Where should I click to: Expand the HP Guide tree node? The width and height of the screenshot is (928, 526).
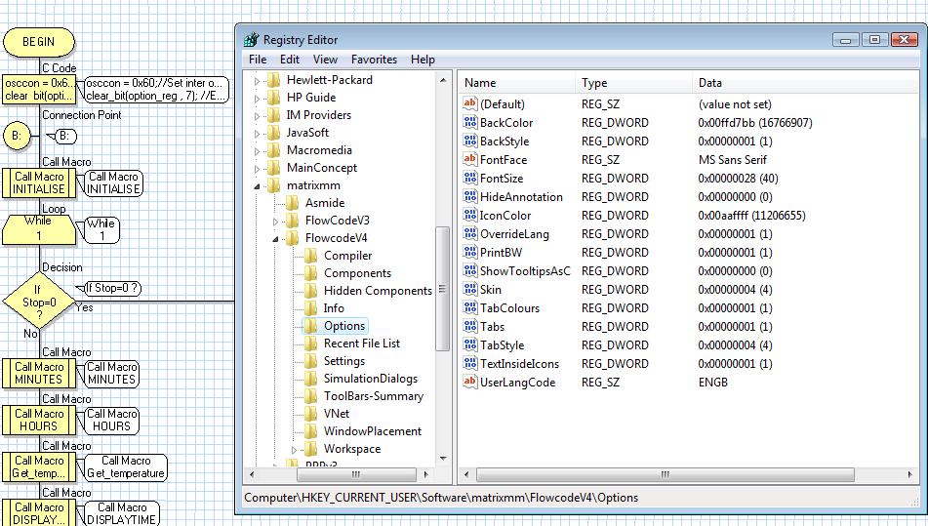point(257,99)
